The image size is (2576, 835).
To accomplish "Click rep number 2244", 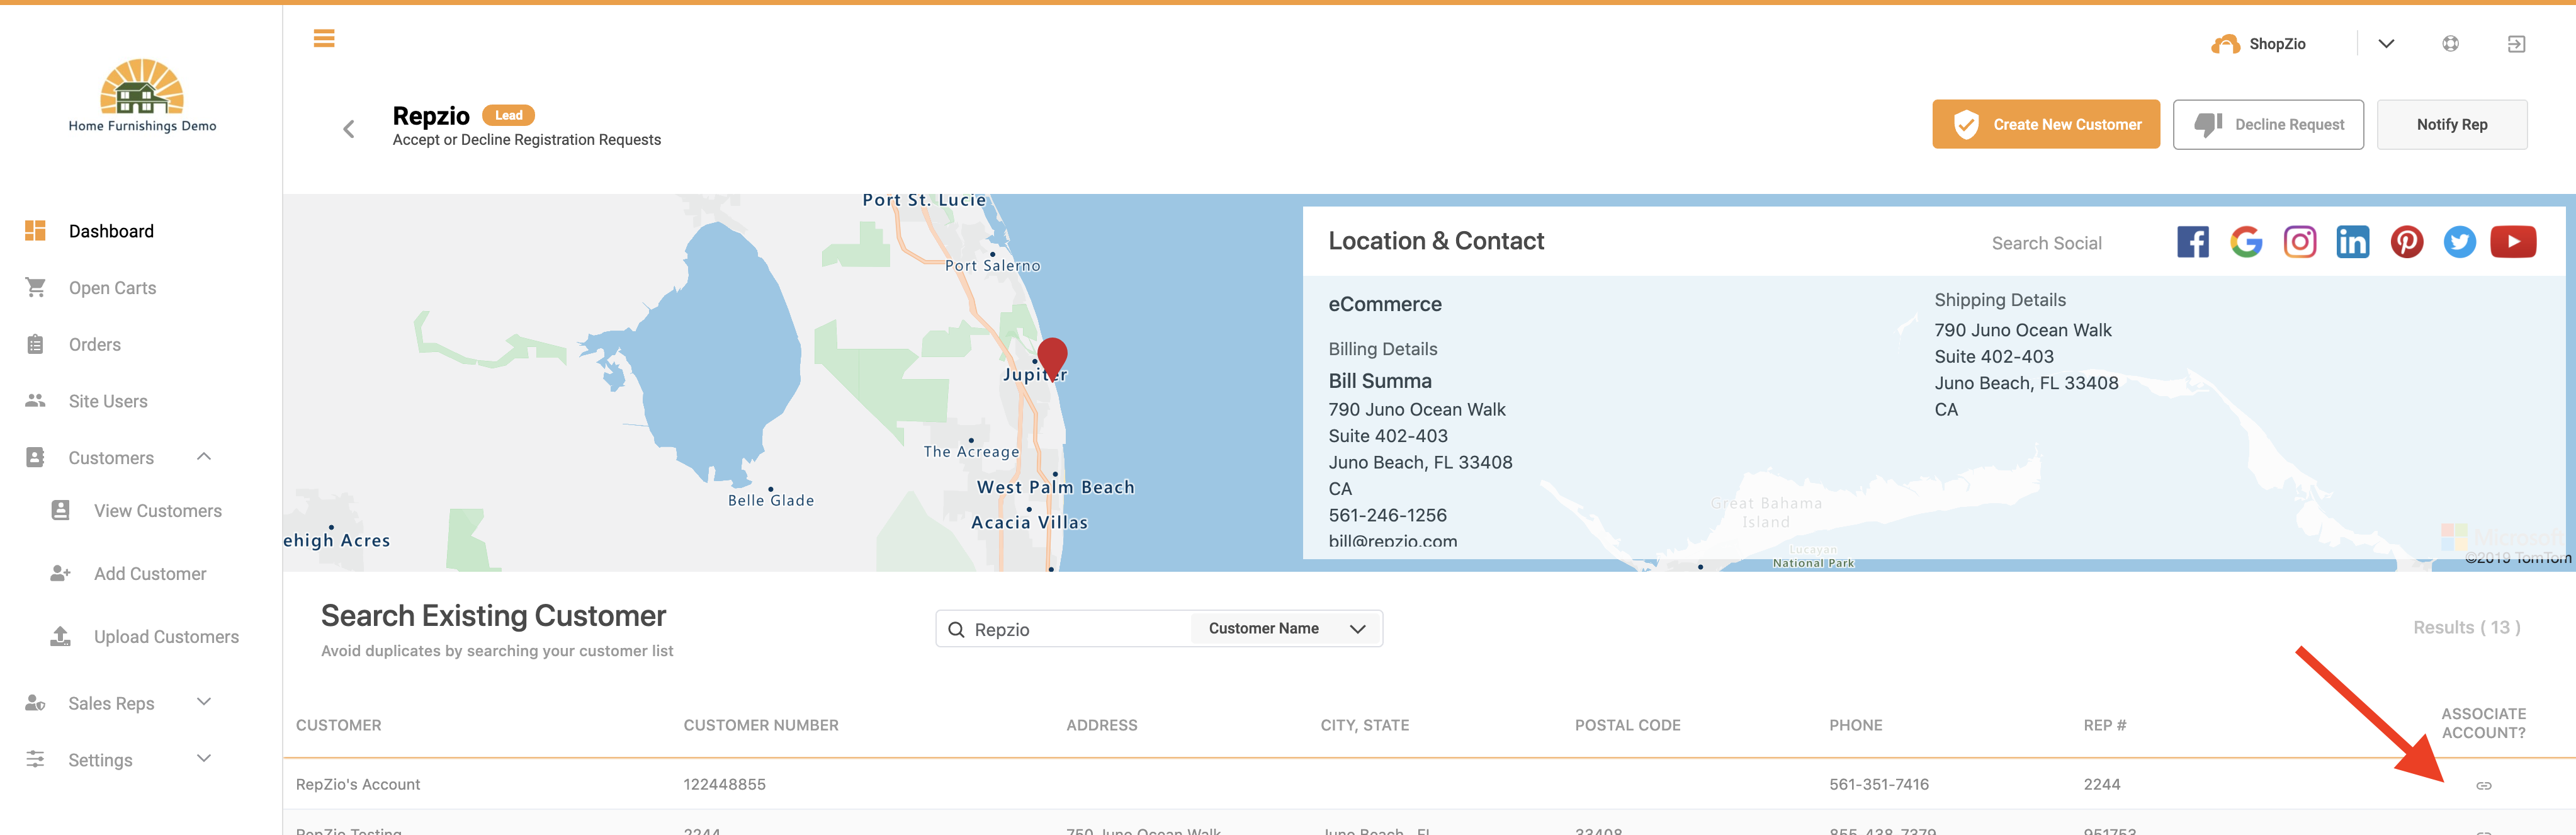I will [x=2101, y=785].
